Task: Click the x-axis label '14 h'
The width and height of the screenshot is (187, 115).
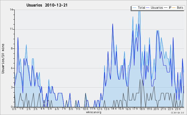Action: (x=114, y=109)
